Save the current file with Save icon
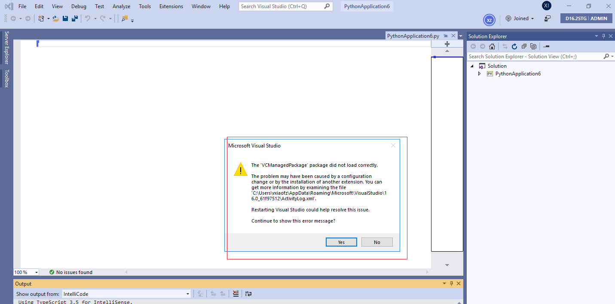 pyautogui.click(x=65, y=18)
